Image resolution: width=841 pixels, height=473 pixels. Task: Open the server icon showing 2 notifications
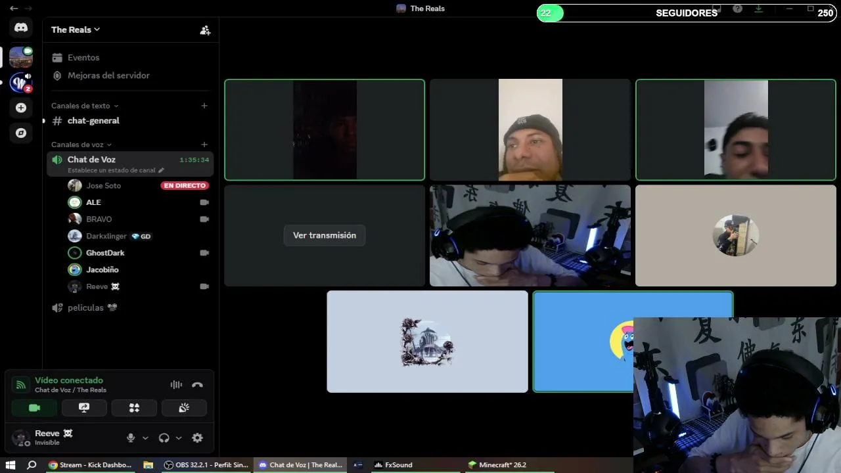21,83
